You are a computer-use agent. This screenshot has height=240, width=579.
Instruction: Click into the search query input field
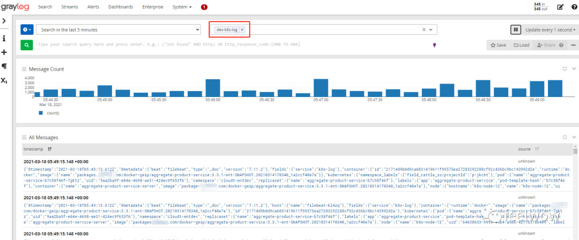click(x=233, y=44)
